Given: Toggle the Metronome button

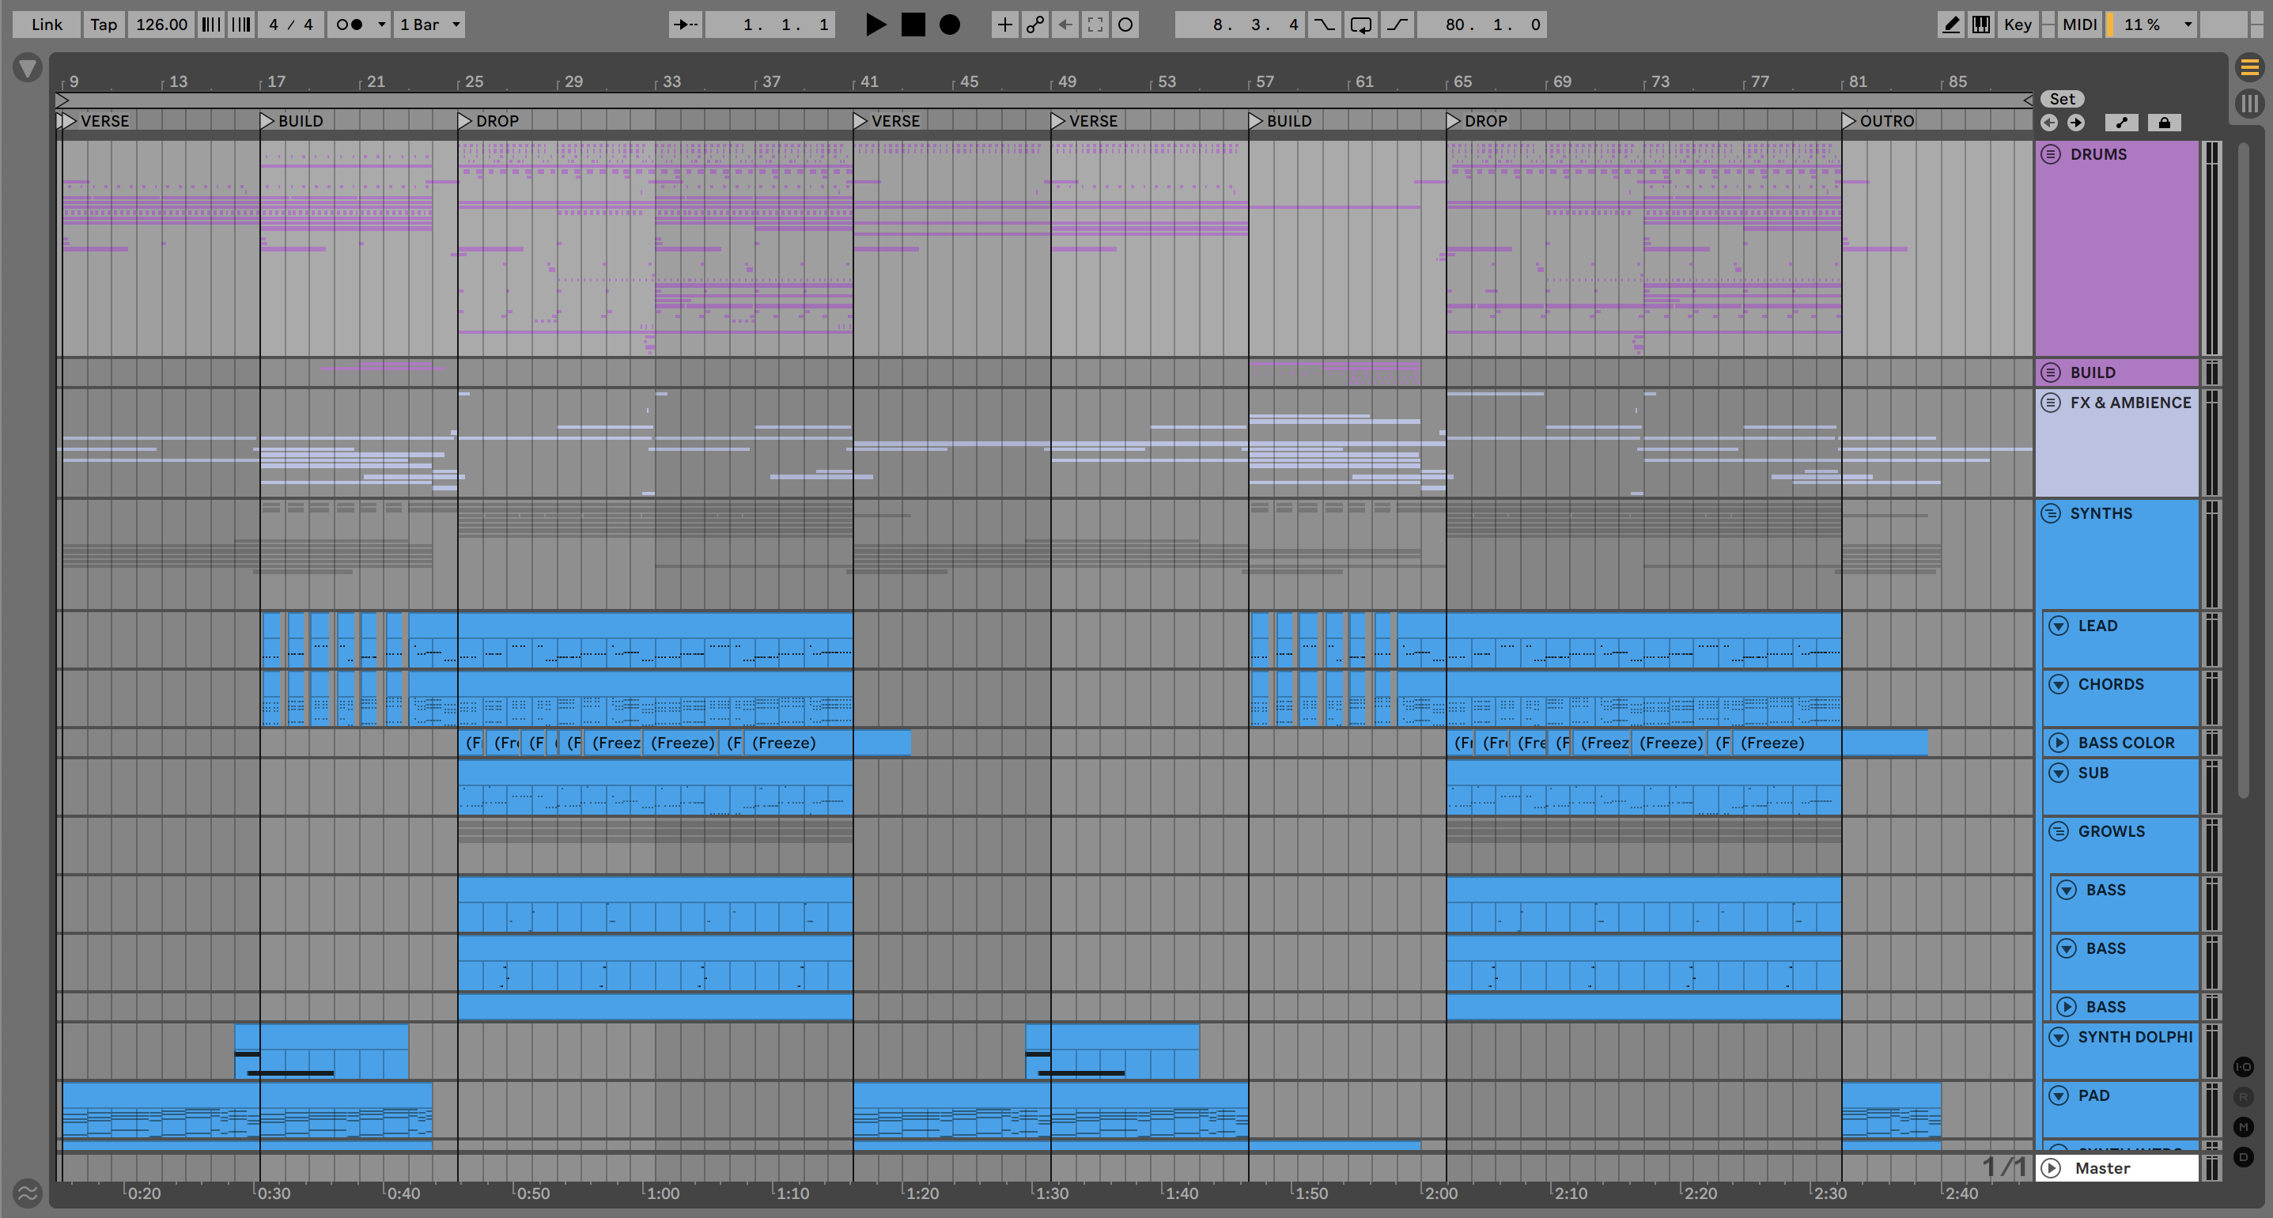Looking at the screenshot, I should (x=350, y=25).
